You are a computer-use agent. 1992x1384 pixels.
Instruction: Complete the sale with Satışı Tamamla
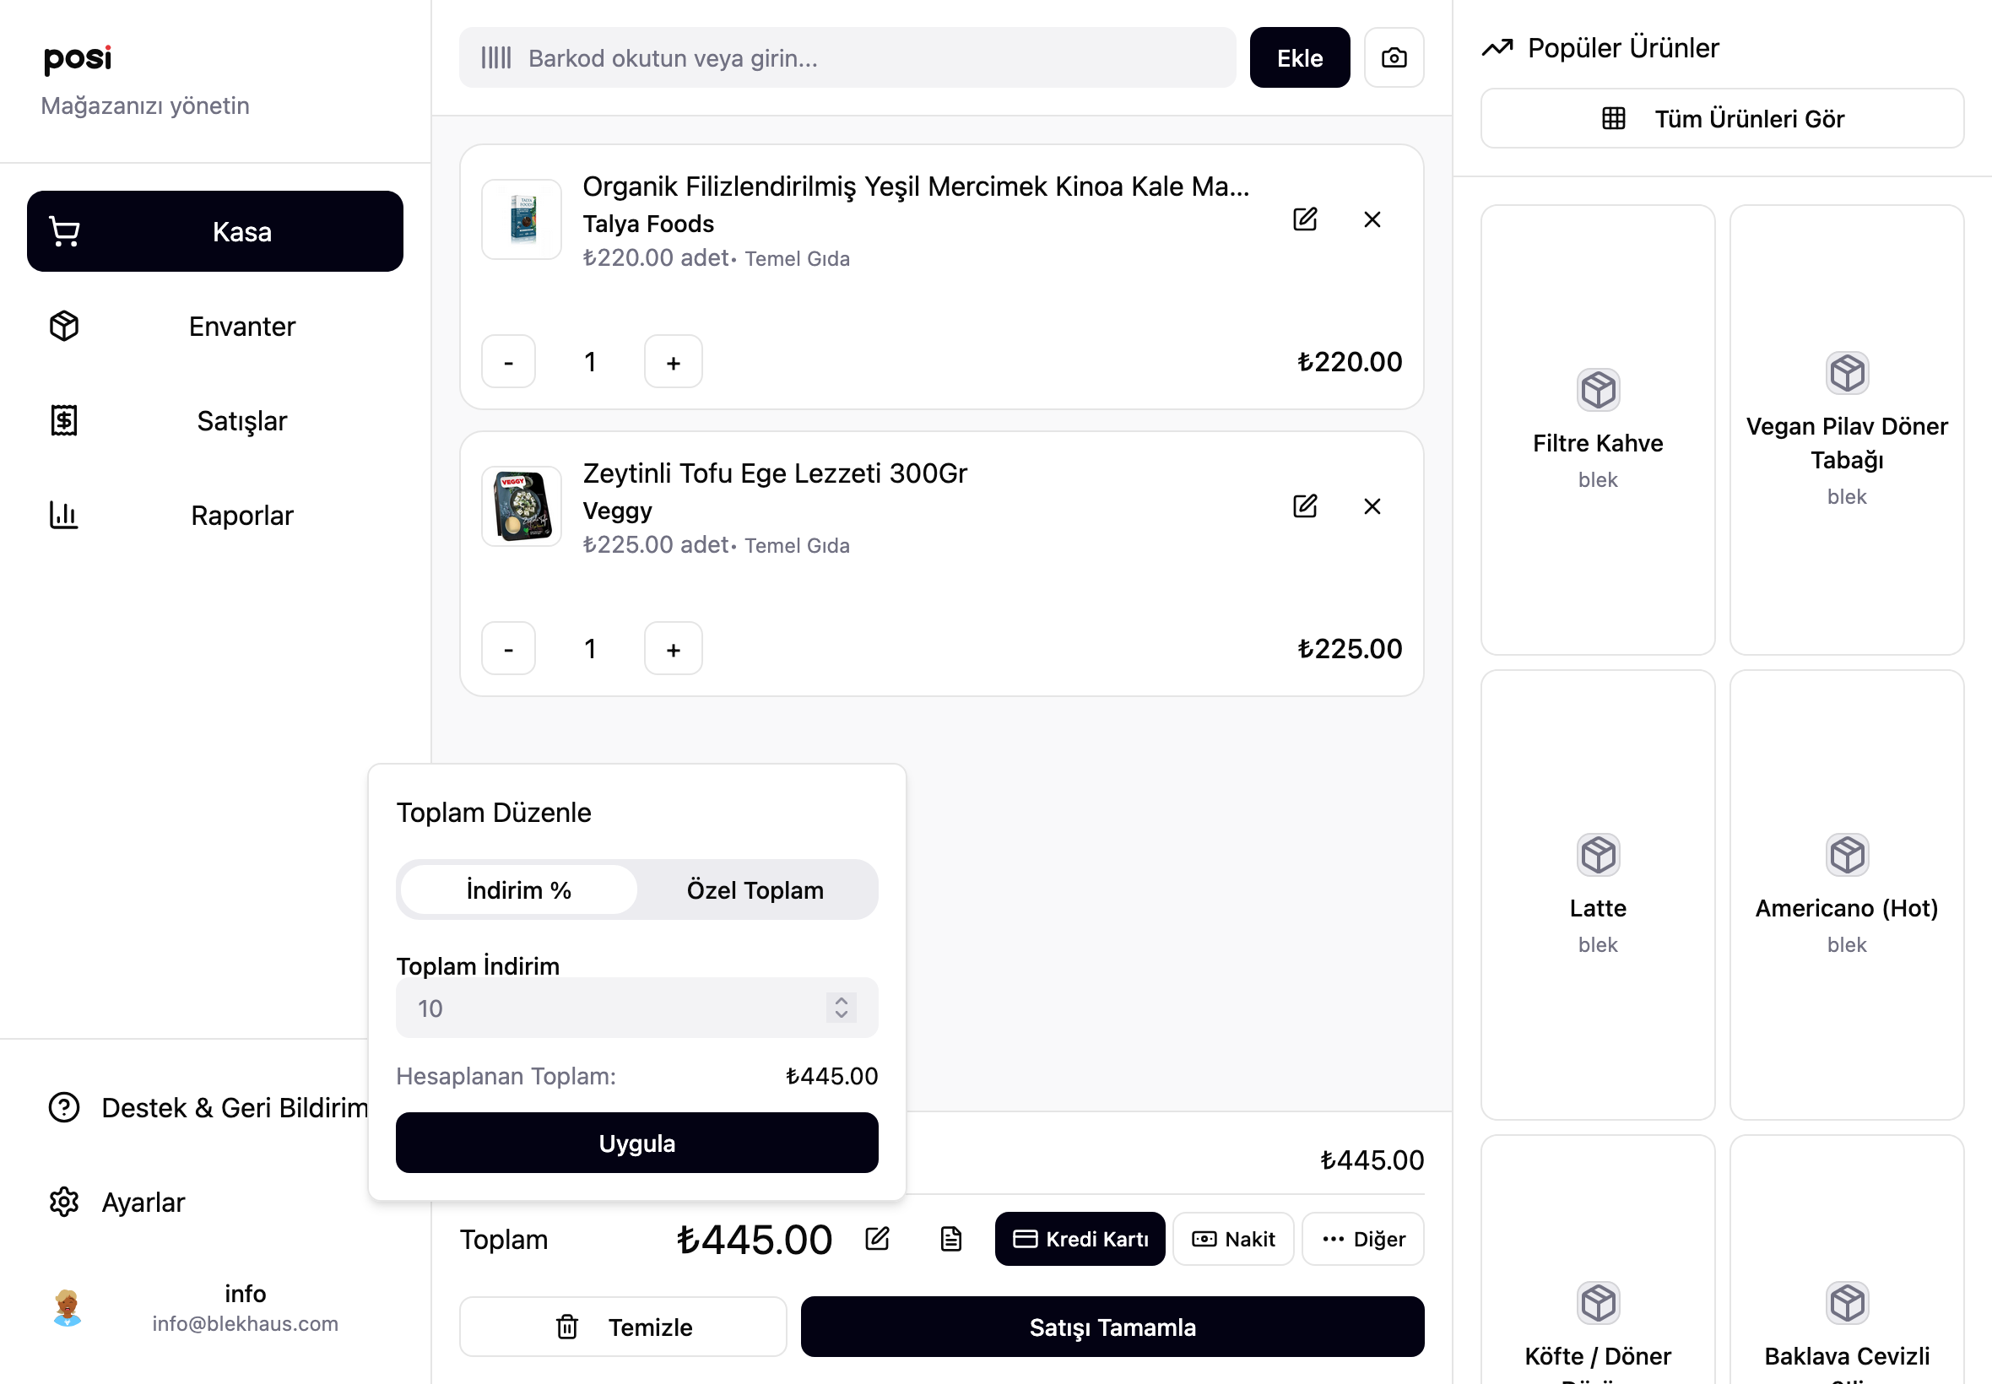(1112, 1327)
